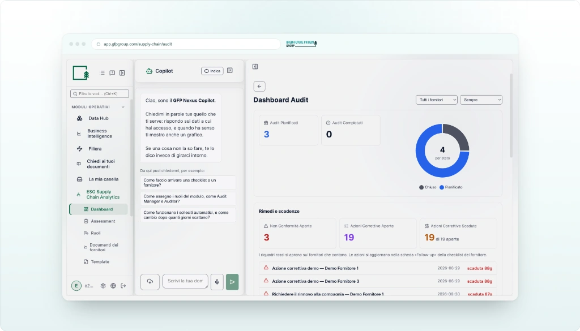The image size is (580, 331).
Task: Click the Audit Pianificati value 3
Action: [266, 134]
